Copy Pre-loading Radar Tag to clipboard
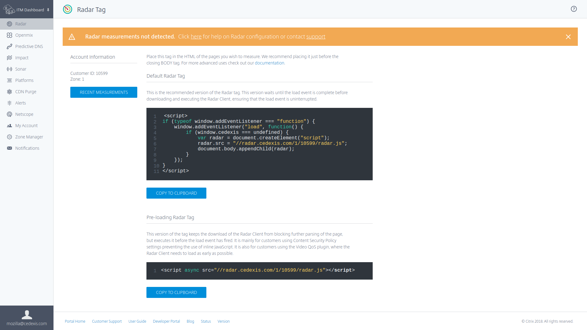The height and width of the screenshot is (330, 587). point(176,292)
